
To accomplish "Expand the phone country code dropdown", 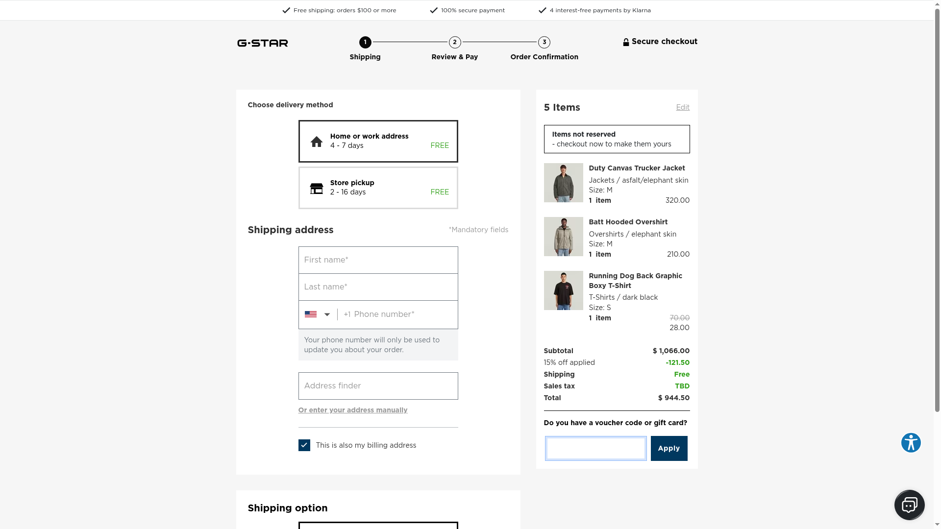I will [327, 314].
